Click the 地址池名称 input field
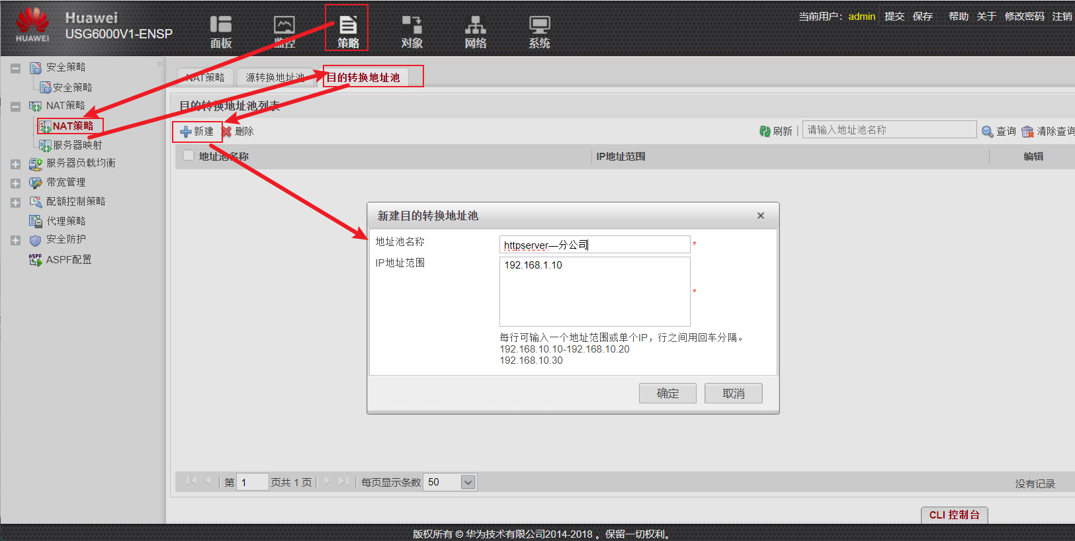The image size is (1075, 541). [595, 245]
